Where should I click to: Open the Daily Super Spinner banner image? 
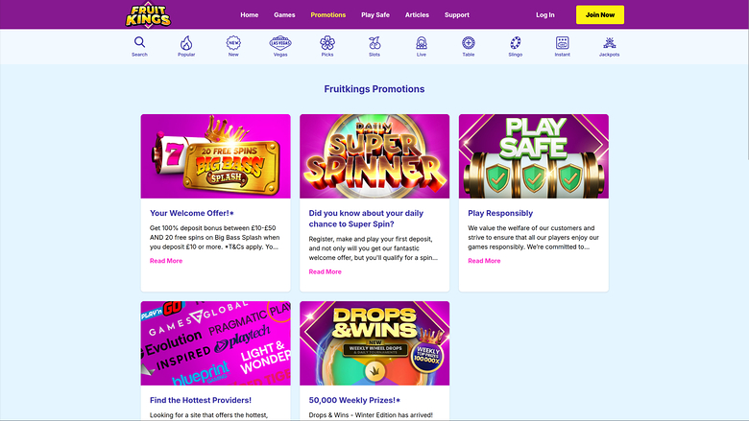(374, 156)
